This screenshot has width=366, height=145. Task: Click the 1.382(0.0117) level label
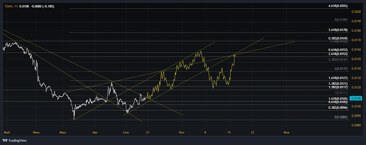(338, 87)
